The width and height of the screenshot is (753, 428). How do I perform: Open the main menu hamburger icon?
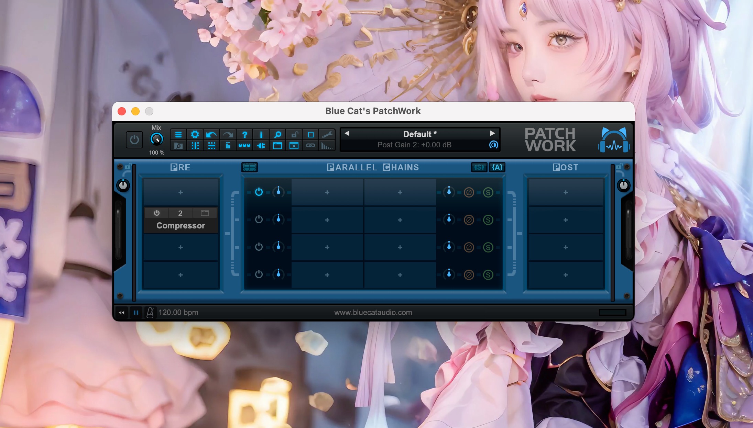(x=178, y=134)
